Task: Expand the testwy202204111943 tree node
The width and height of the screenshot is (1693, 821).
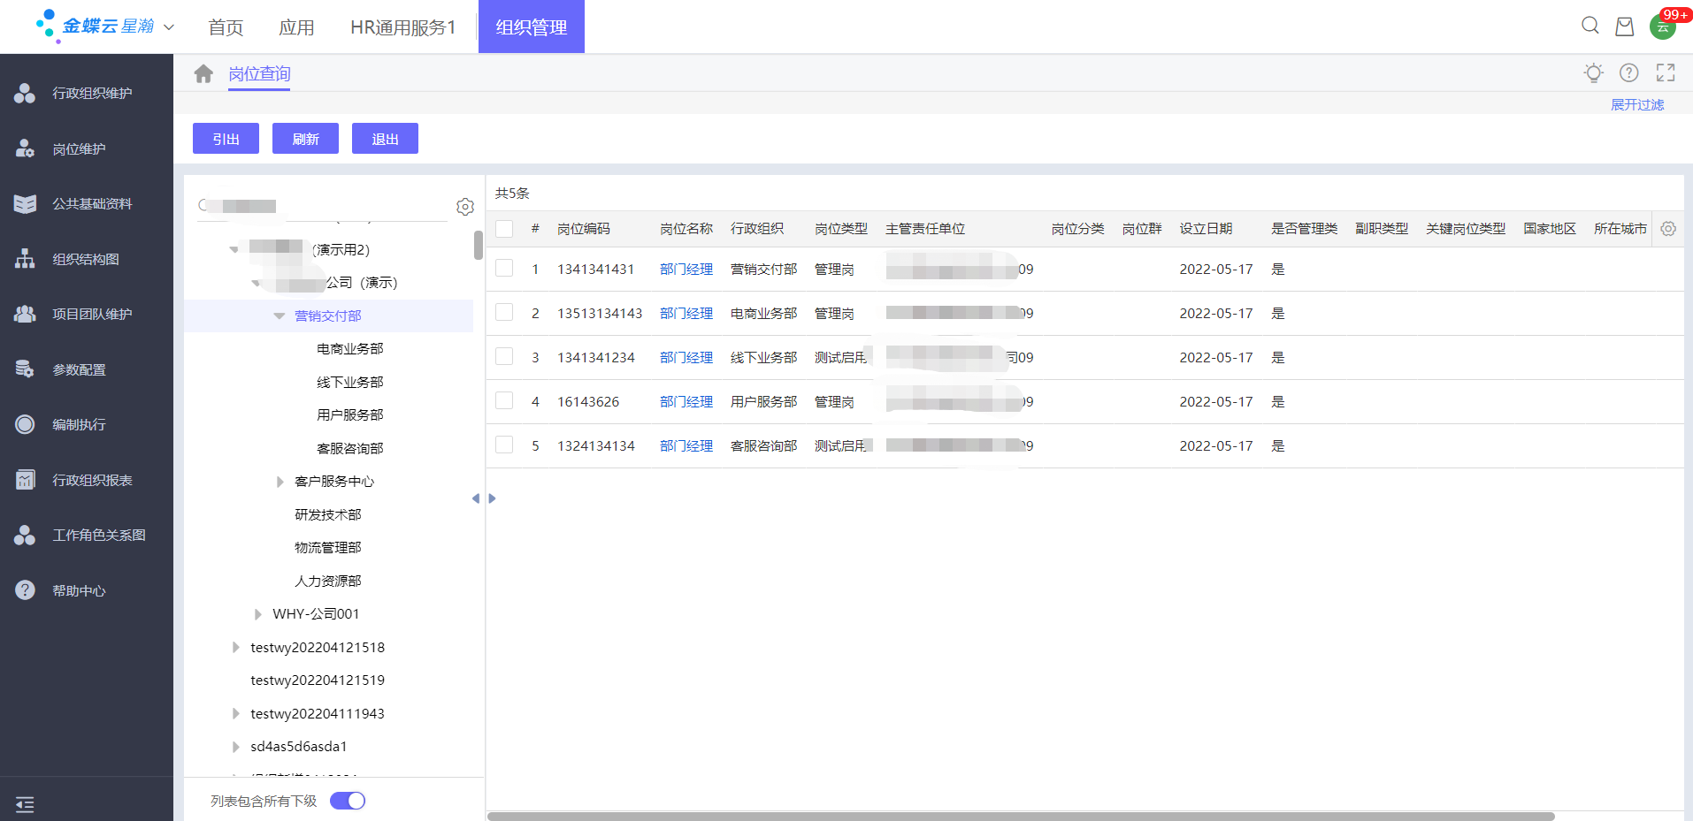Action: pos(235,713)
